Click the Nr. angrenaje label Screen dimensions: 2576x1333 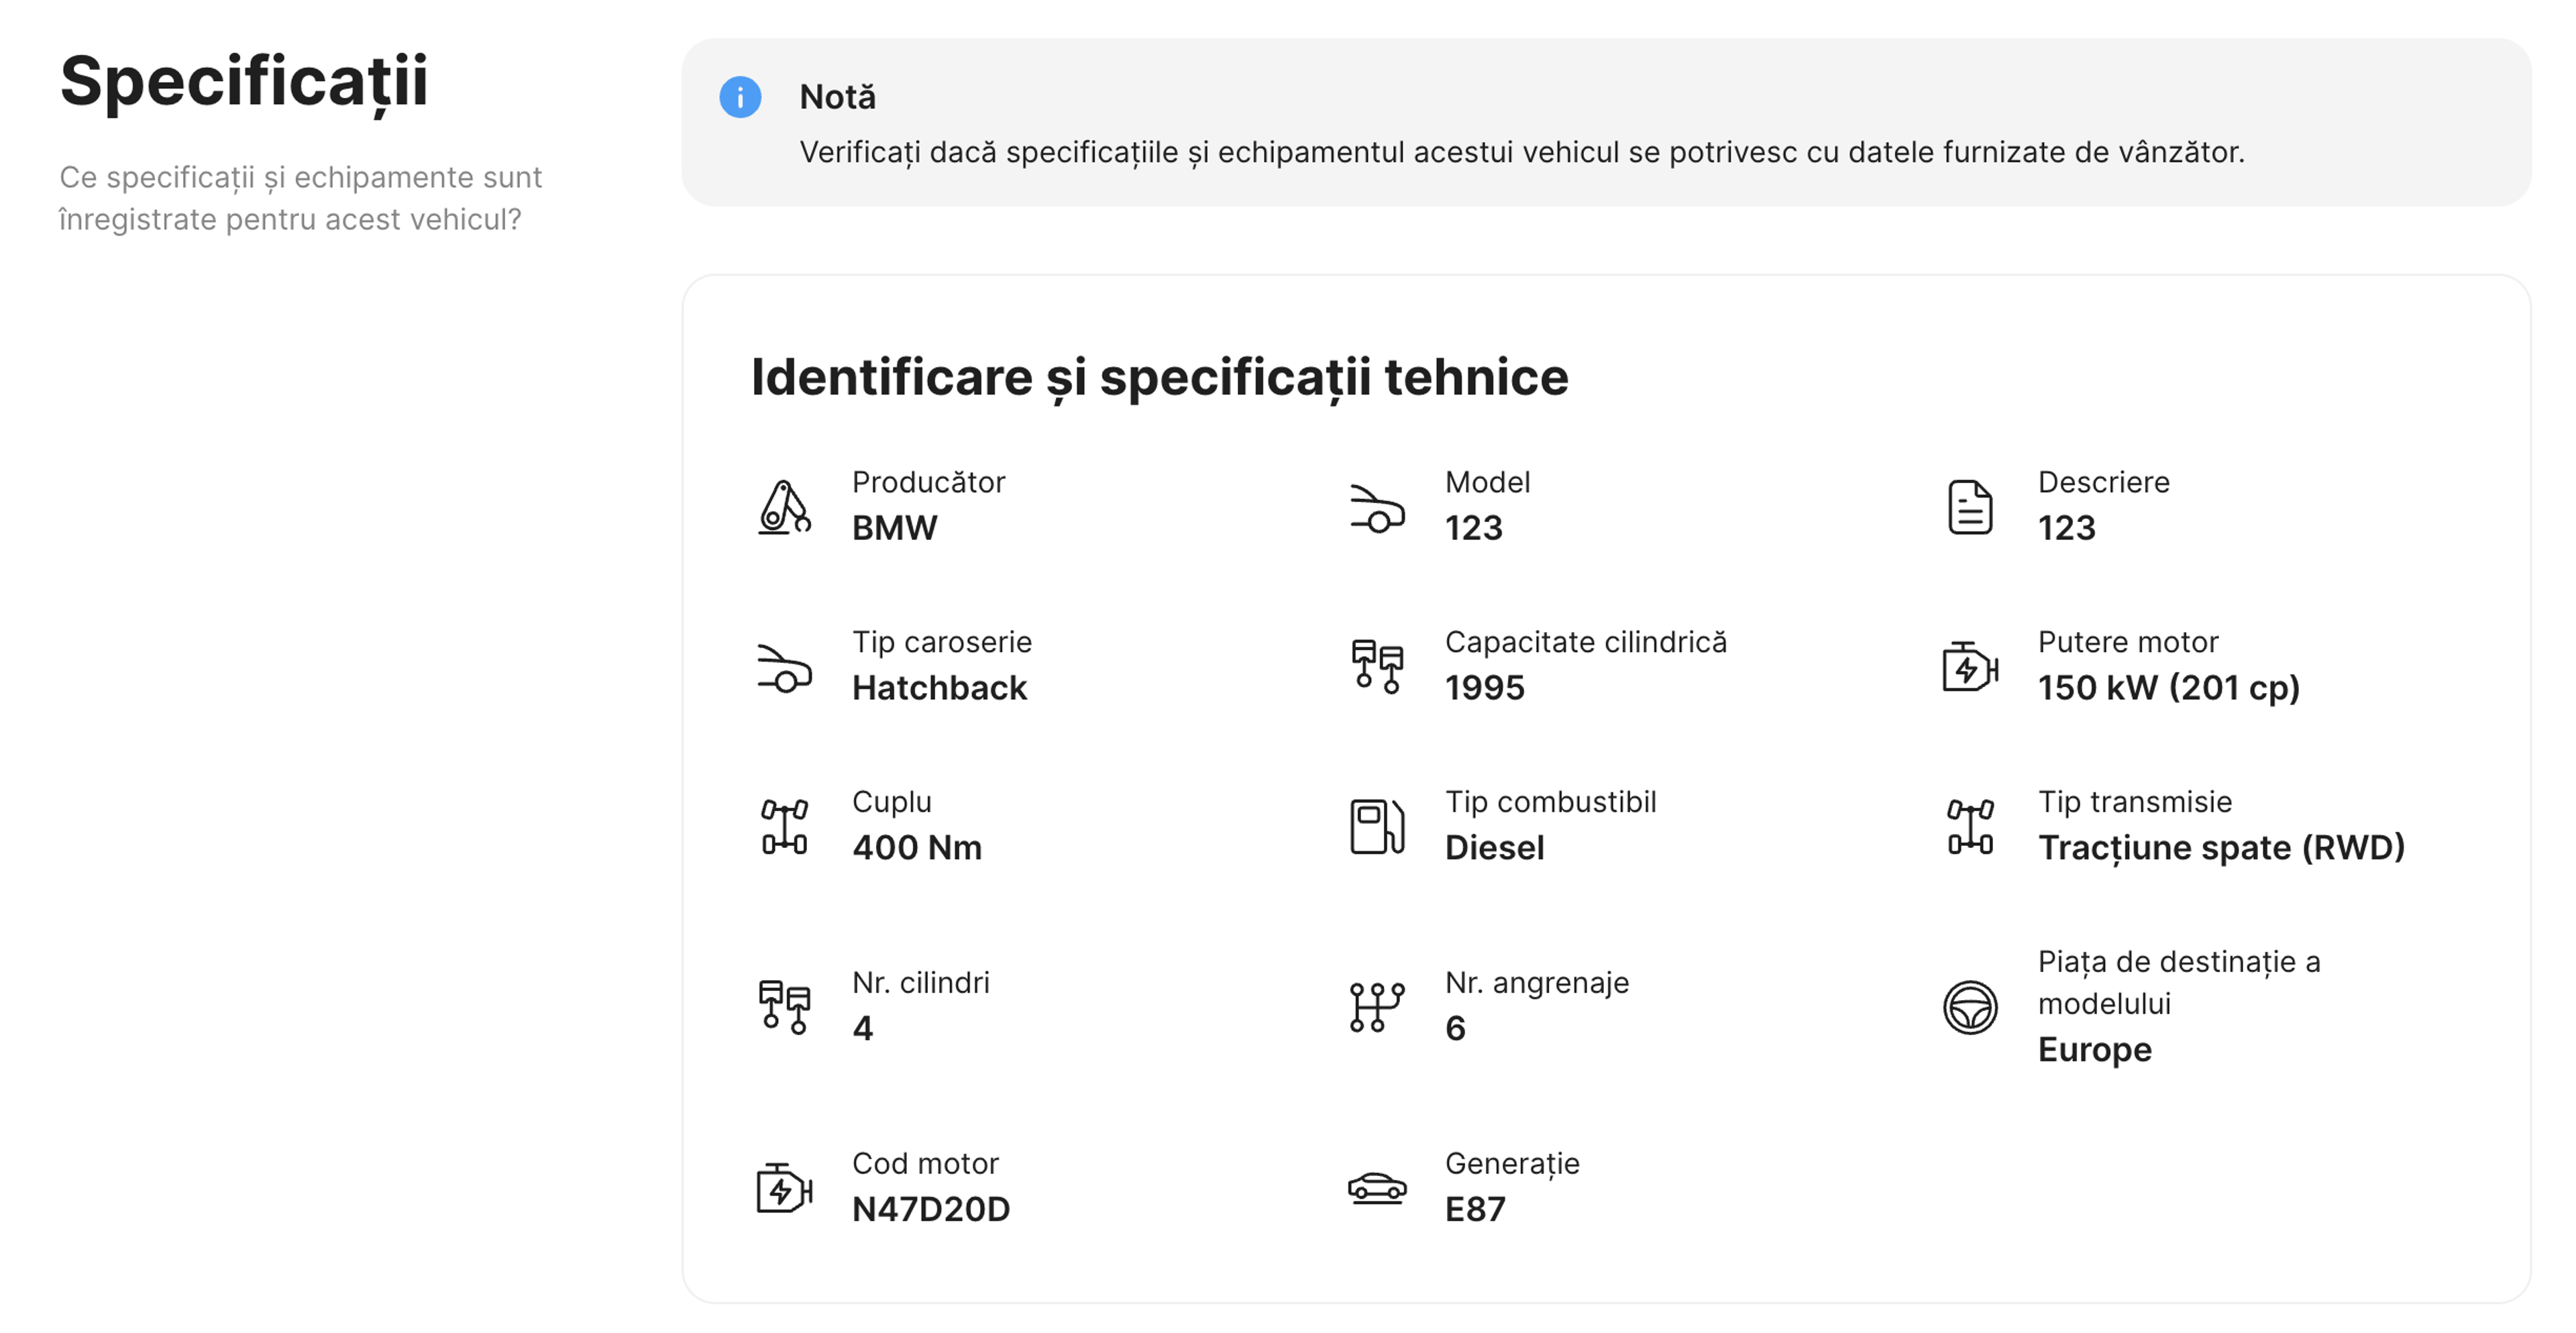(x=1536, y=984)
